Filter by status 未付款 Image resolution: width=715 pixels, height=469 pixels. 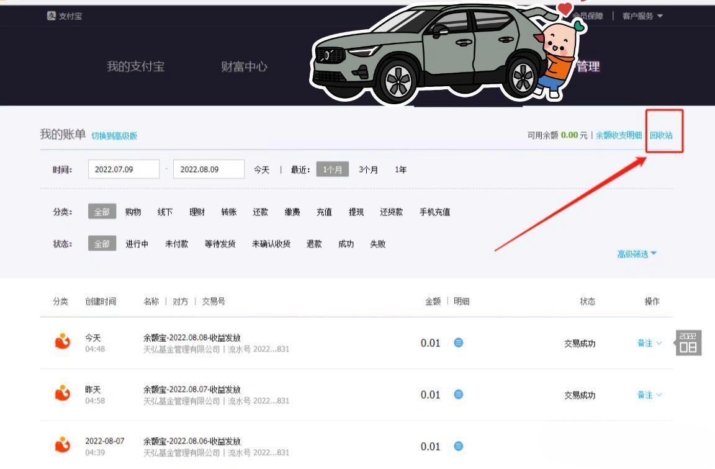tap(176, 244)
